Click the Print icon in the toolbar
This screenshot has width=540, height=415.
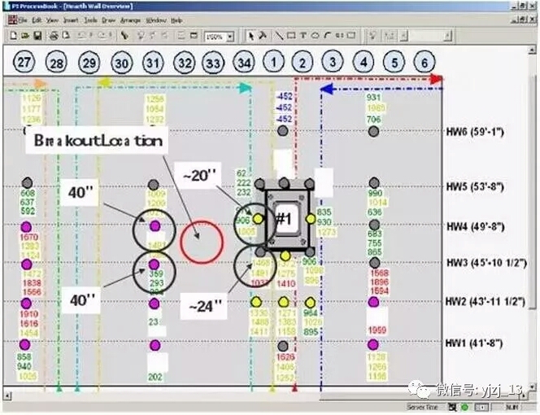point(54,36)
